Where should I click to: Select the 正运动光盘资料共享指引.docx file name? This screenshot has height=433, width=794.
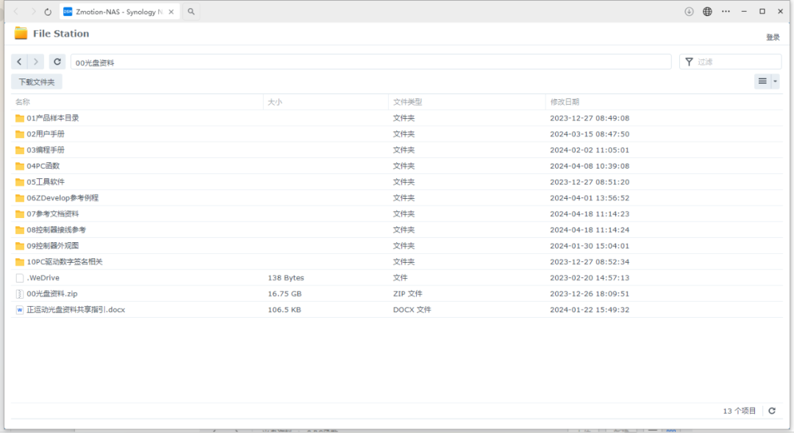(76, 310)
